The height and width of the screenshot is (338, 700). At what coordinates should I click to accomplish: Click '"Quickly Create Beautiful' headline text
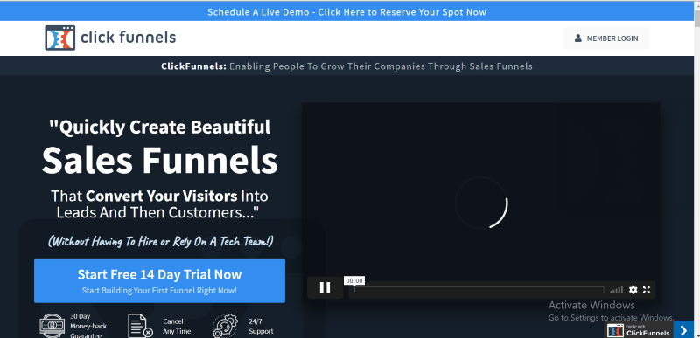click(159, 127)
